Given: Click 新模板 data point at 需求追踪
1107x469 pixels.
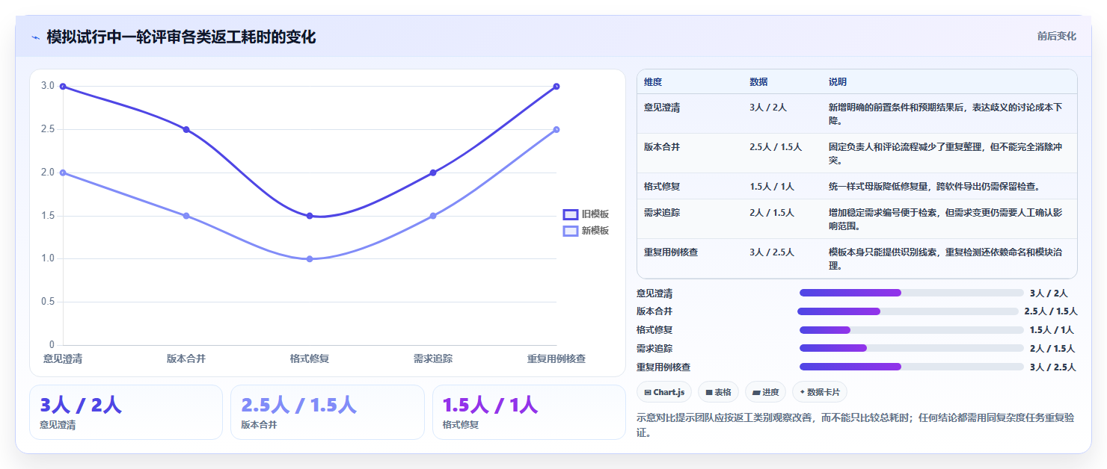Looking at the screenshot, I should (433, 216).
